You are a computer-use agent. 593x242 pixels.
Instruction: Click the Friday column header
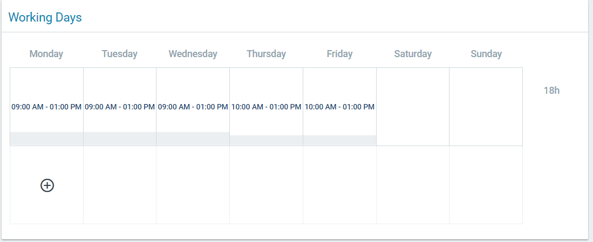[x=339, y=54]
